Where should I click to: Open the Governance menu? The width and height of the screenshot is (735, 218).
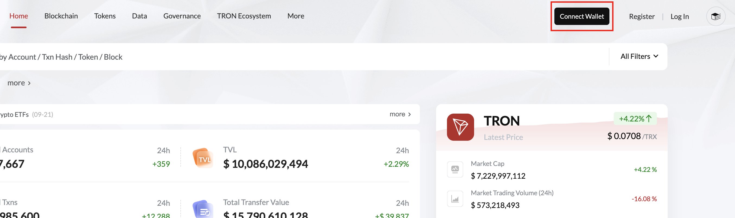pyautogui.click(x=182, y=16)
